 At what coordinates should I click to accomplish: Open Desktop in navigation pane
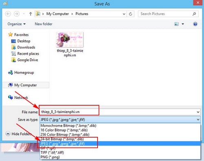[x=24, y=41]
